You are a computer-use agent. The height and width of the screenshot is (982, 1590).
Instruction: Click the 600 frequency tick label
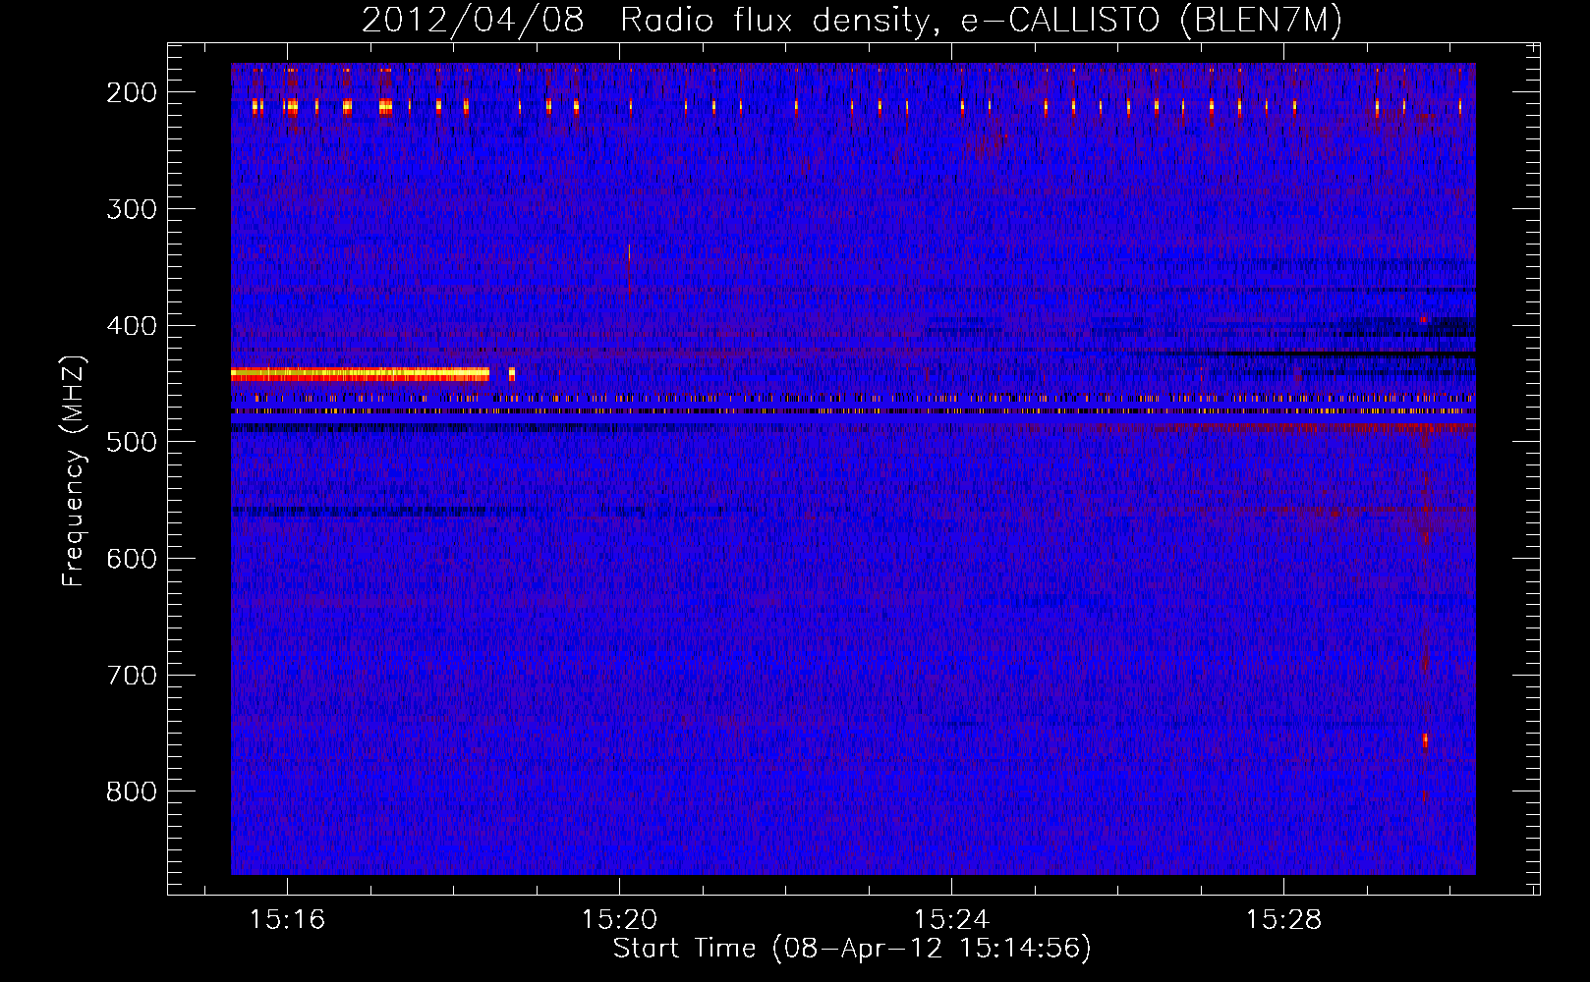coord(131,559)
